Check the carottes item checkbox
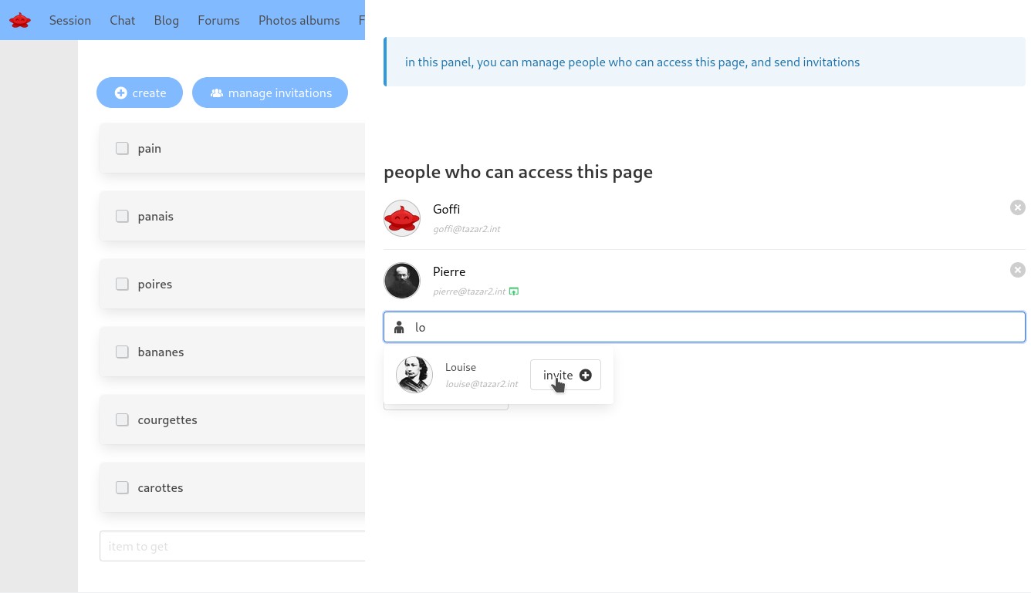The height and width of the screenshot is (593, 1031). 122,487
